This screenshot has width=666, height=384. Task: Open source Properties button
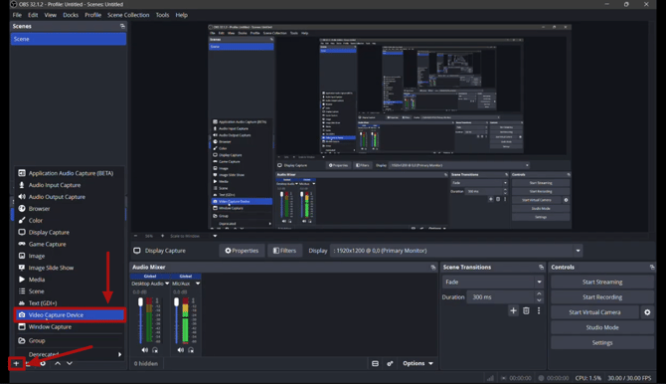pos(242,251)
